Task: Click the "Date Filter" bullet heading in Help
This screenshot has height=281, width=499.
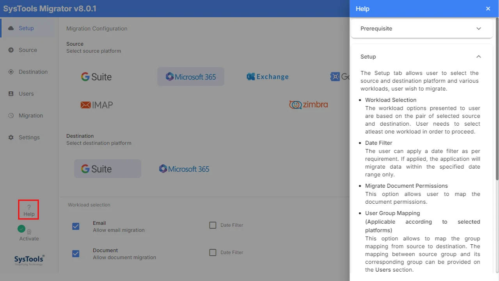Action: point(379,143)
